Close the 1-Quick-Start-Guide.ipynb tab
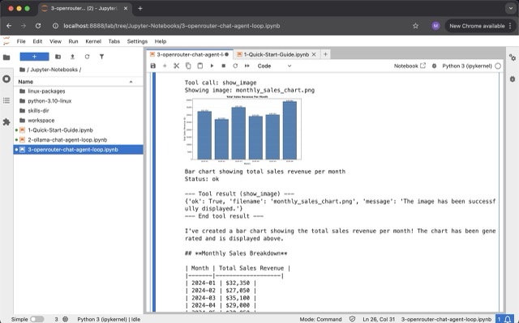Viewport: 519px width, 323px height. click(314, 54)
